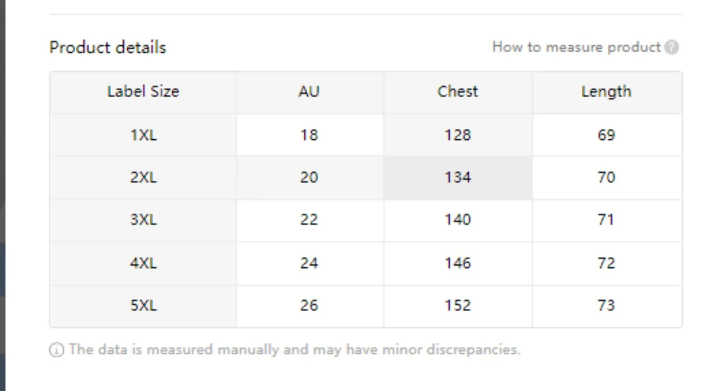This screenshot has width=709, height=391.
Task: Click length value 73 cell
Action: [607, 306]
